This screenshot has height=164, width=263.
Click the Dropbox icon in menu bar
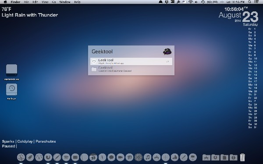pos(167,2)
